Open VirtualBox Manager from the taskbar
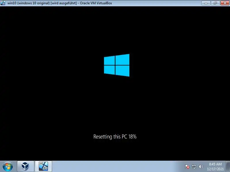Image resolution: width=230 pixels, height=172 pixels. (x=26, y=167)
